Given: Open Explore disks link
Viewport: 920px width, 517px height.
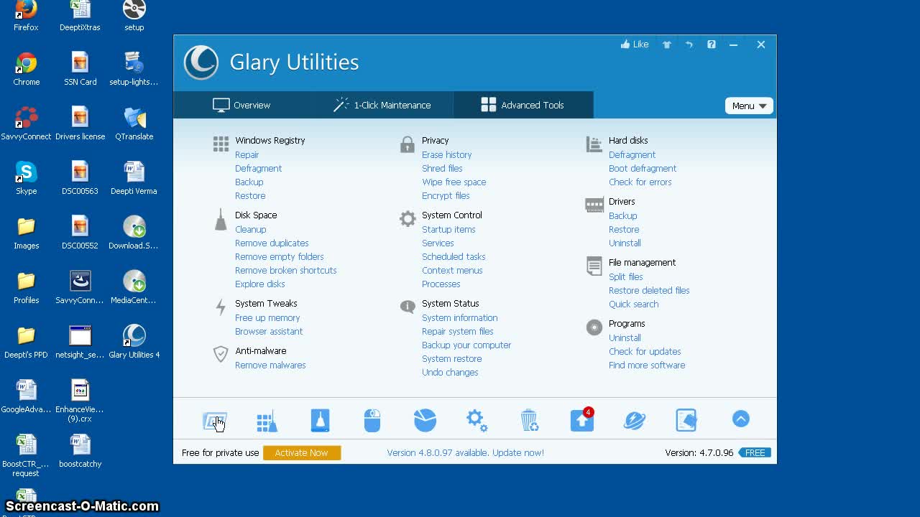Looking at the screenshot, I should click(259, 284).
